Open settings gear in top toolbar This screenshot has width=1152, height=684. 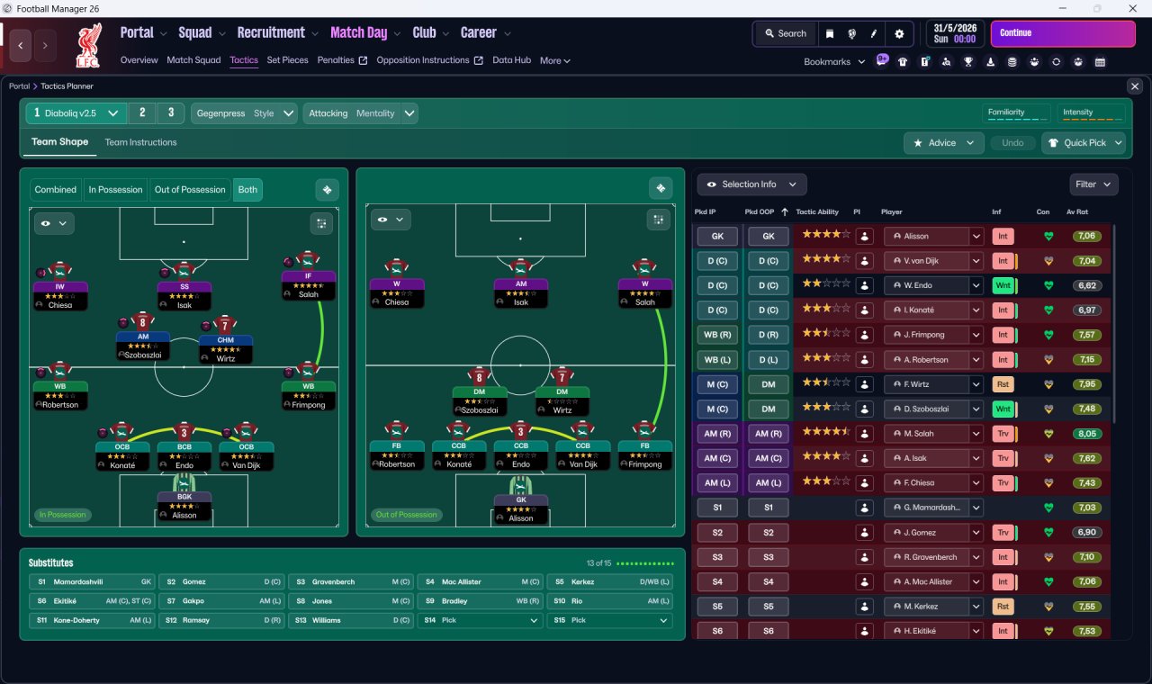tap(899, 33)
